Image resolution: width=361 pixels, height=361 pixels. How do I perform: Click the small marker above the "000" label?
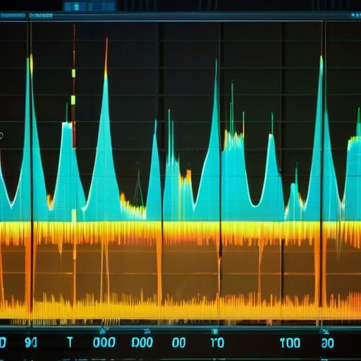pyautogui.click(x=102, y=331)
